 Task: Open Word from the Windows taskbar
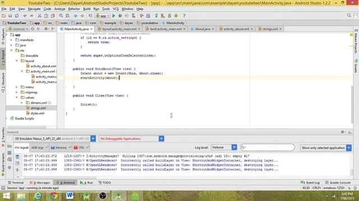click(70, 196)
